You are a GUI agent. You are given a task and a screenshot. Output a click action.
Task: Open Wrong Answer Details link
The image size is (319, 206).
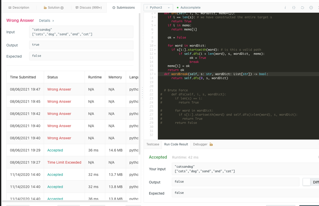(x=45, y=20)
